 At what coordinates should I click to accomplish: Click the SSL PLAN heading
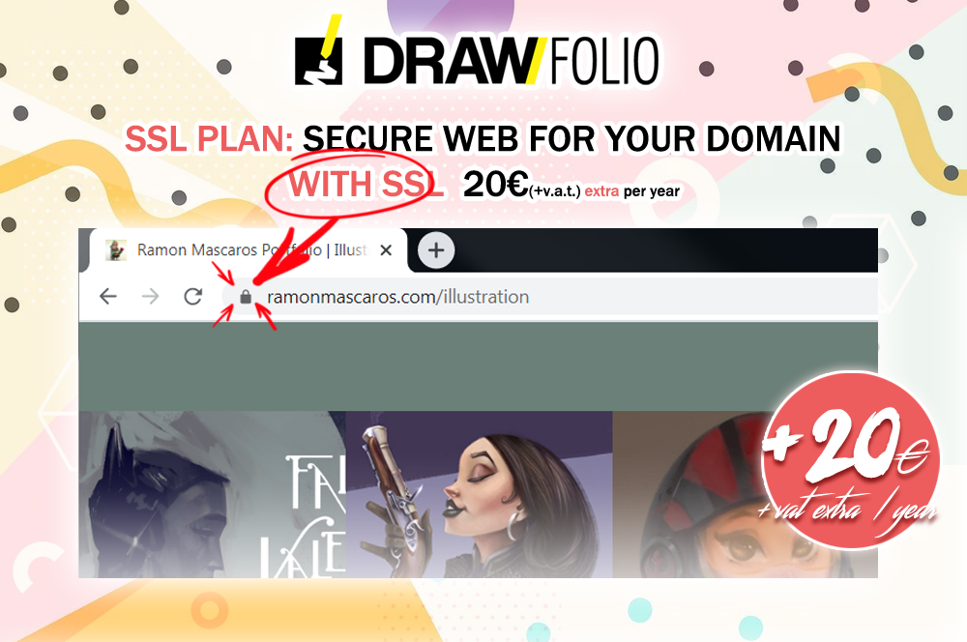(x=209, y=138)
